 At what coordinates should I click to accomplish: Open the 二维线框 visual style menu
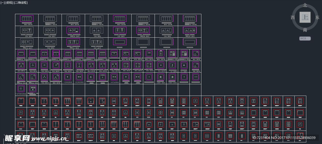(21, 3)
